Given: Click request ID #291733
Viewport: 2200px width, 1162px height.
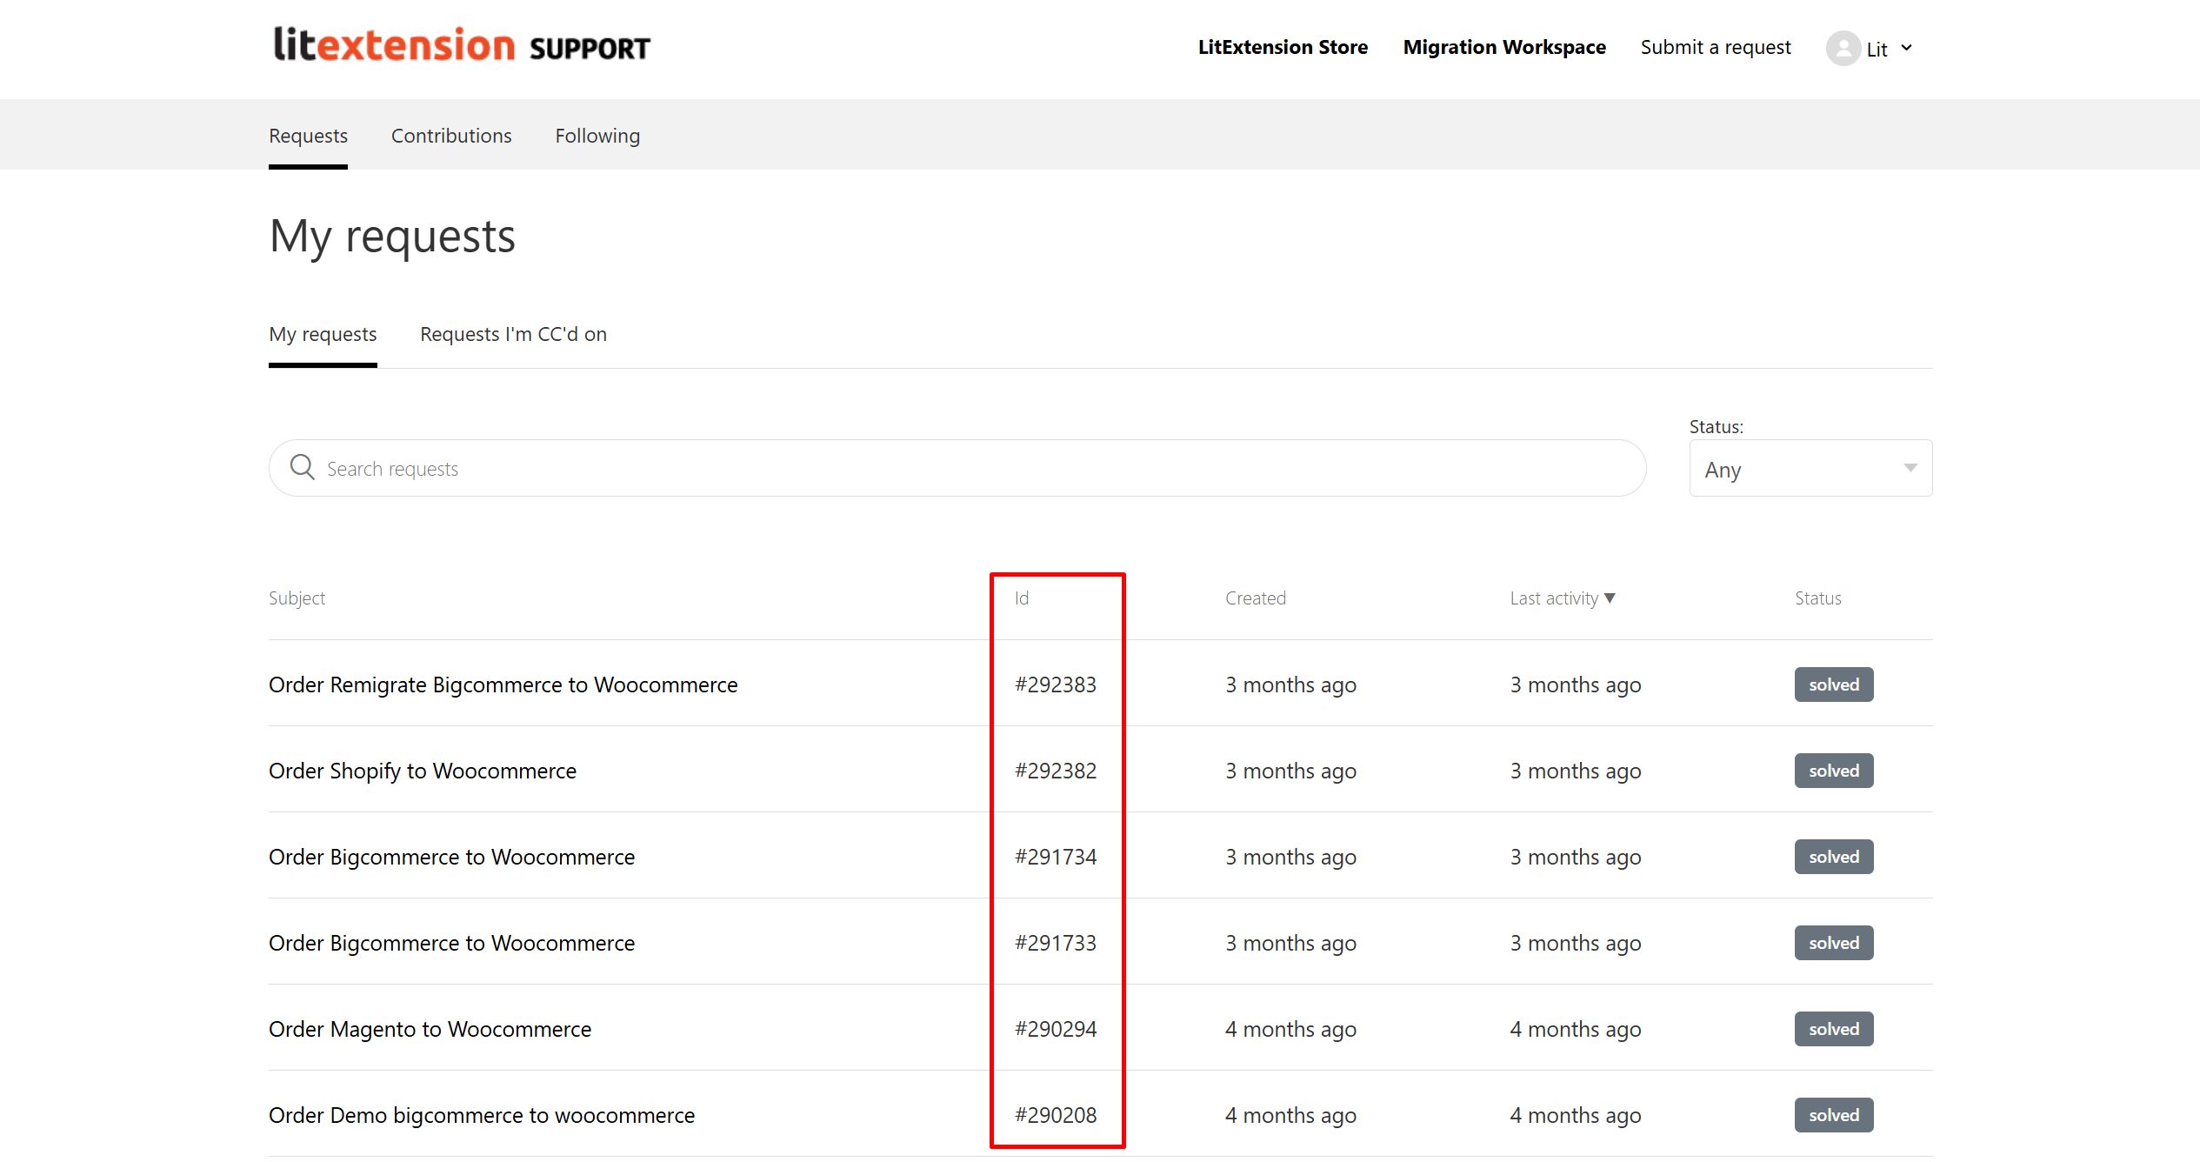Looking at the screenshot, I should point(1056,943).
